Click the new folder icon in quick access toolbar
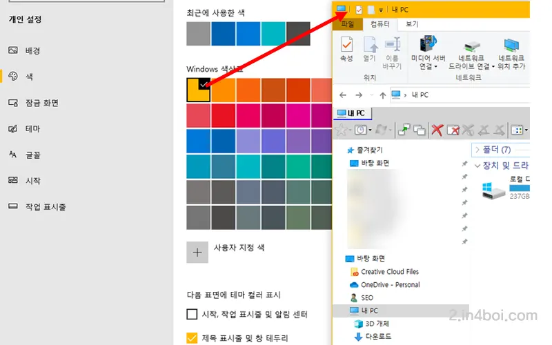 tap(371, 10)
